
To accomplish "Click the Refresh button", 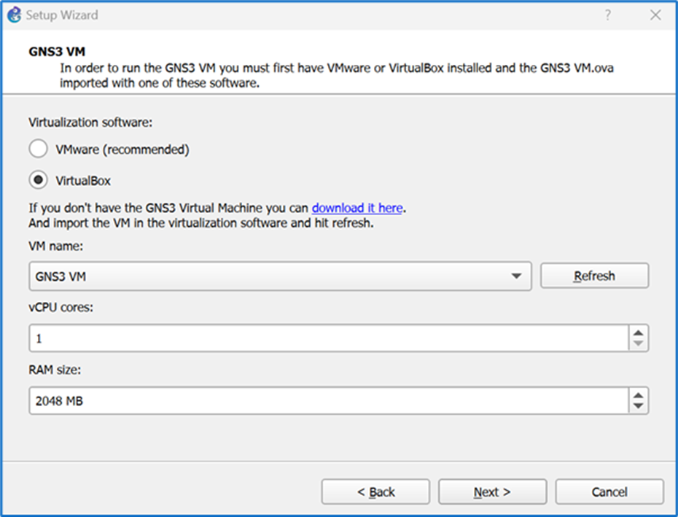I will pos(595,276).
